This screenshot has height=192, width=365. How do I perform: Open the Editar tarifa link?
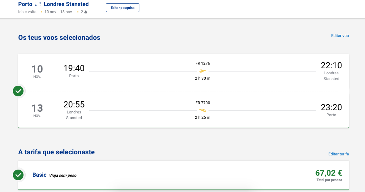[338, 154]
